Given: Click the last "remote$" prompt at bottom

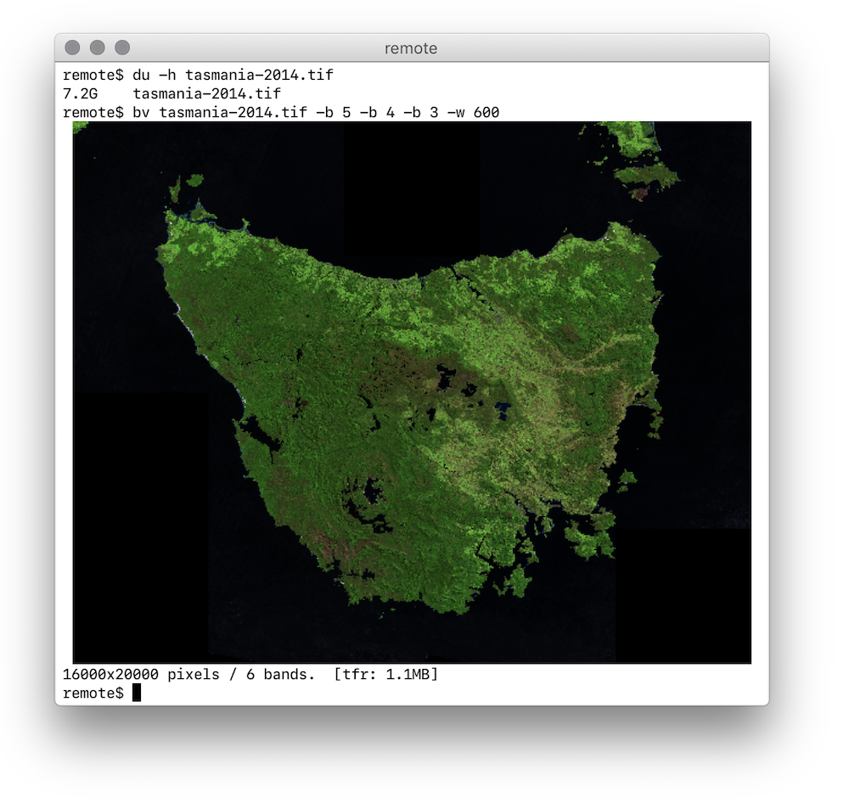Looking at the screenshot, I should [93, 693].
